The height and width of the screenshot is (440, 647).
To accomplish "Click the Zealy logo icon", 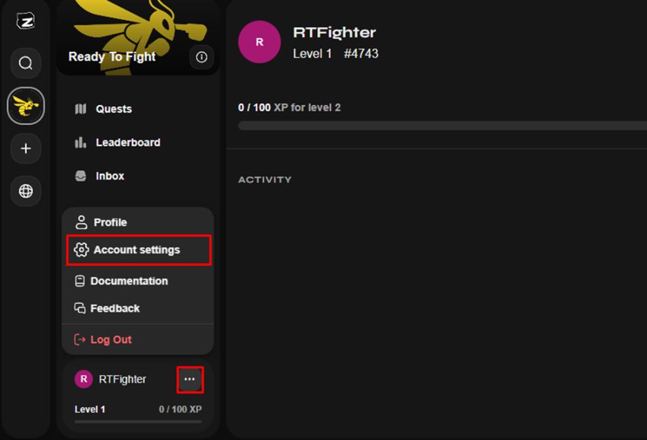I will [25, 21].
